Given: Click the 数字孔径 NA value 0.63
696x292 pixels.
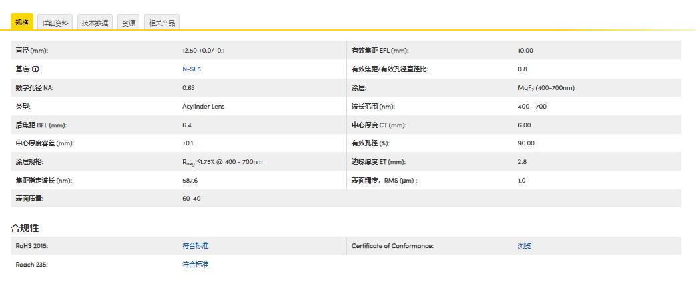Looking at the screenshot, I should (x=188, y=88).
